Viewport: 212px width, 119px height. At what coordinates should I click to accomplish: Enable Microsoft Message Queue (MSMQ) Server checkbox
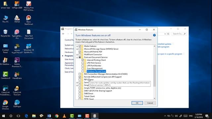click(x=80, y=49)
